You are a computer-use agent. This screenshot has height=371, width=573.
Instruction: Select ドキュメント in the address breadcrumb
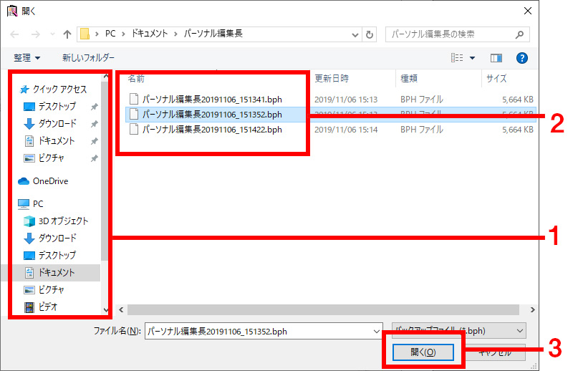(x=150, y=34)
